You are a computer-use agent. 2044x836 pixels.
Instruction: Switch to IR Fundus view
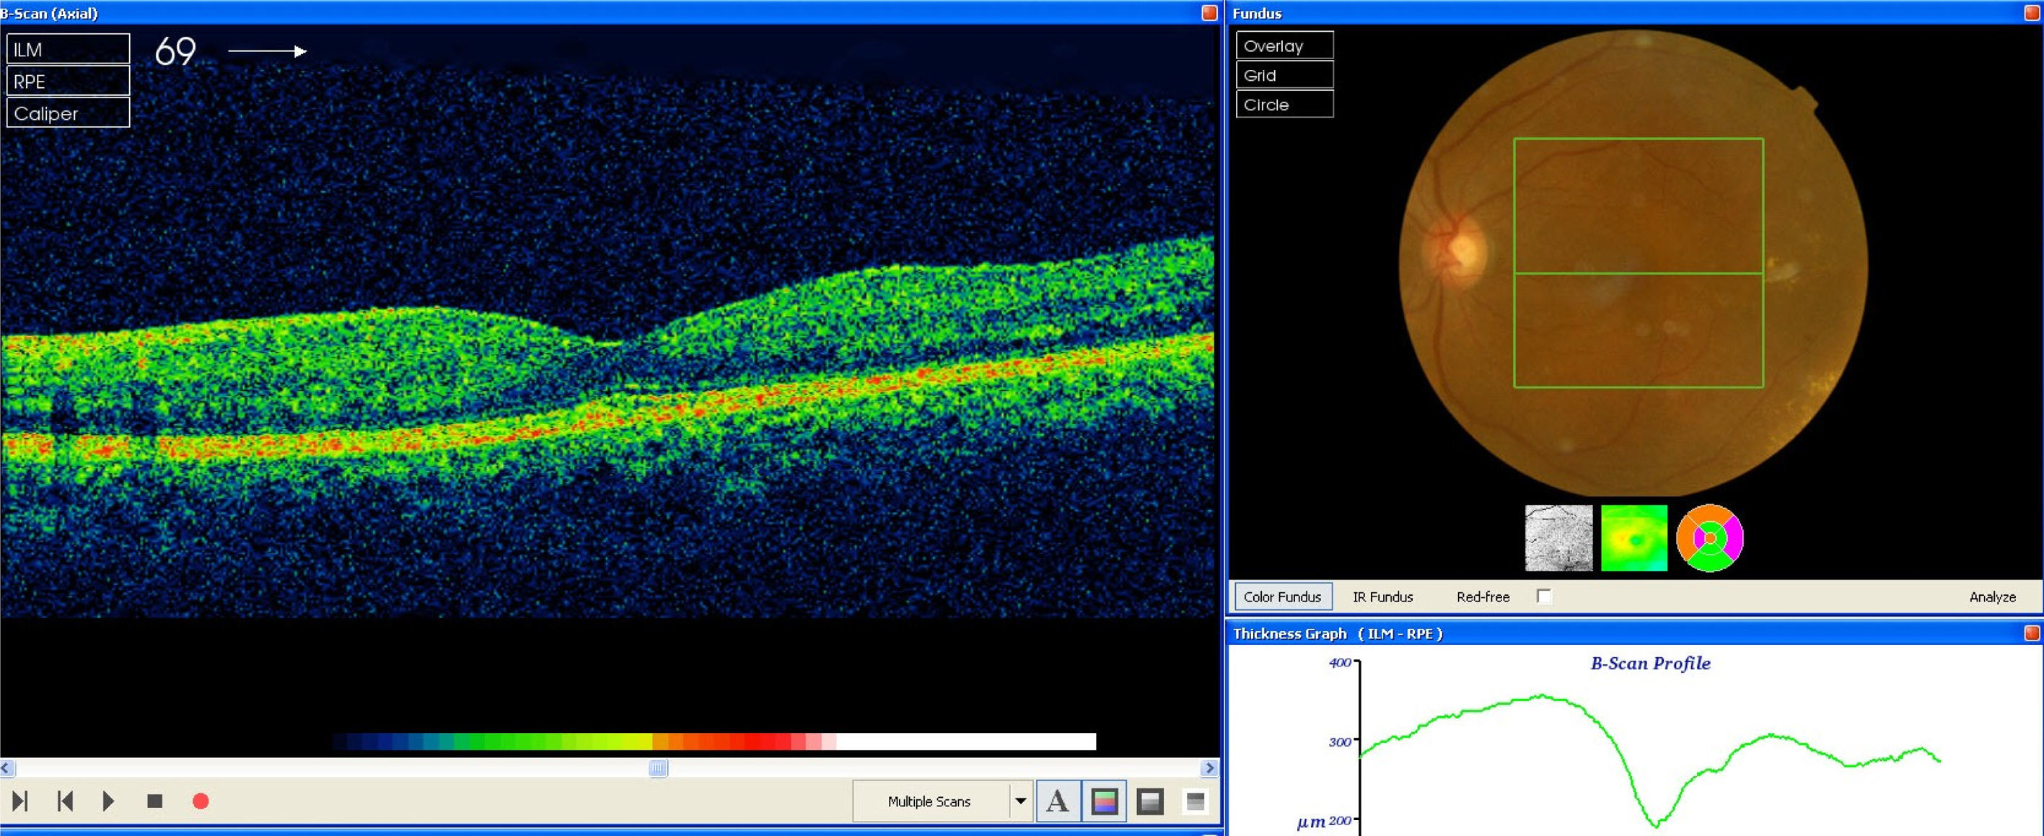1382,597
